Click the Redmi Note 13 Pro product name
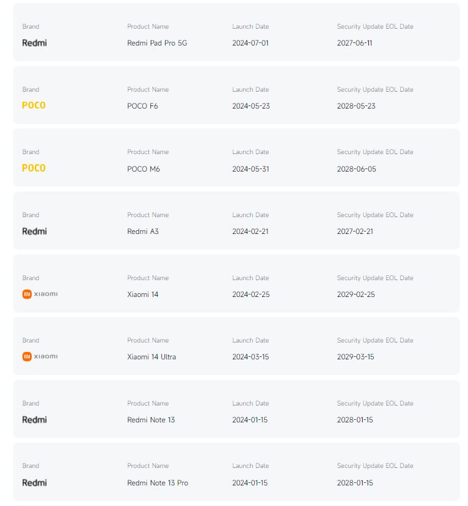Screen dimensions: 468x506 [x=158, y=483]
